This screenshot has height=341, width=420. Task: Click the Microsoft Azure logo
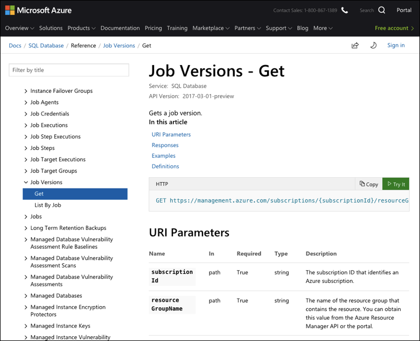coord(38,10)
